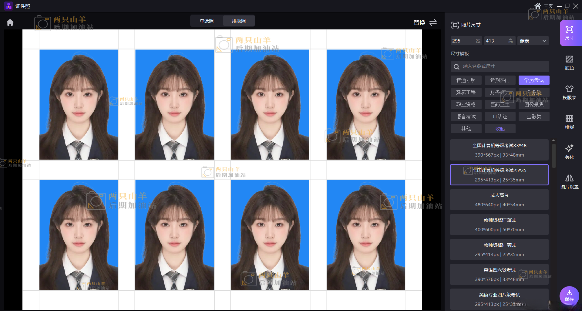Switch to the 单张照 single photo tab
Viewport: 582px width, 311px height.
(207, 21)
